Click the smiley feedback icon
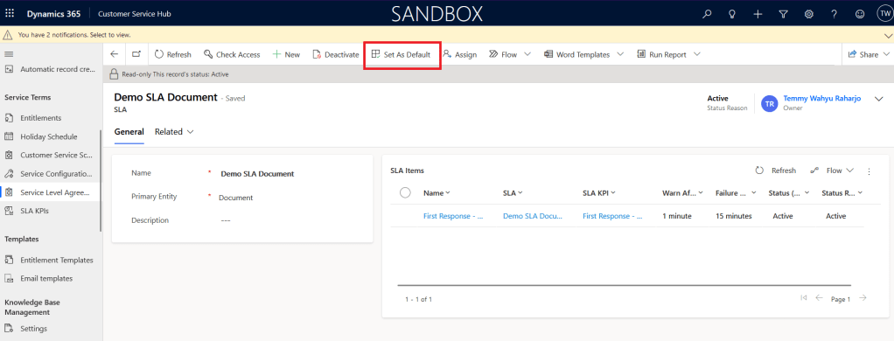The height and width of the screenshot is (341, 894). click(x=860, y=14)
